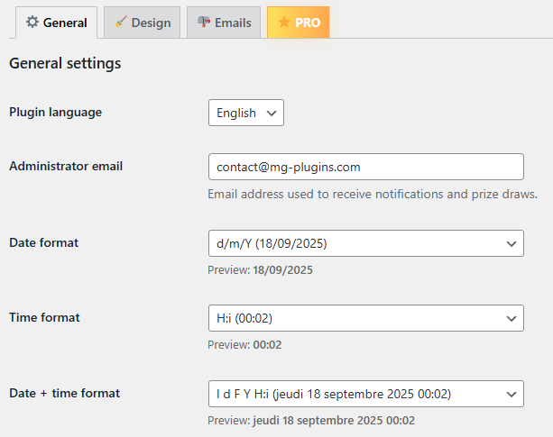This screenshot has height=437, width=553.
Task: Click the Administrator email field label
Action: click(66, 166)
